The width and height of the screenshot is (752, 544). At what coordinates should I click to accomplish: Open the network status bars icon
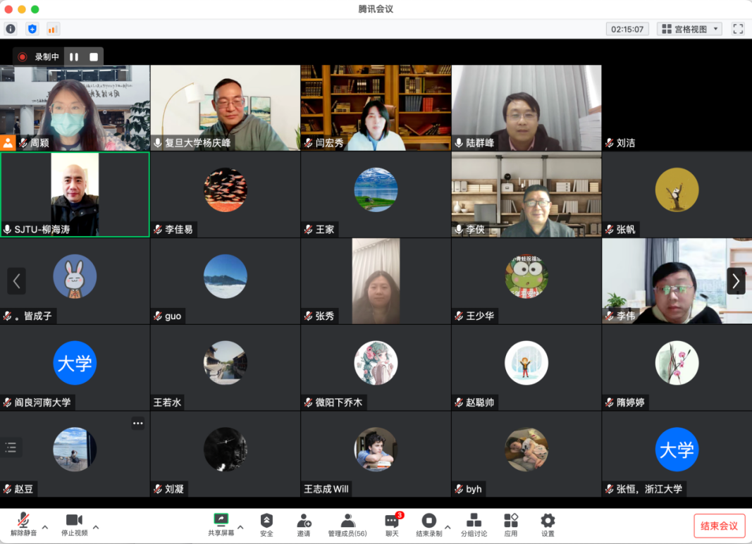53,29
